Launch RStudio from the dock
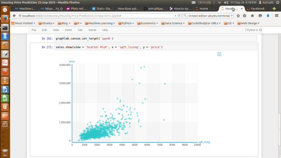Image resolution: width=281 pixels, height=158 pixels. click(5, 37)
